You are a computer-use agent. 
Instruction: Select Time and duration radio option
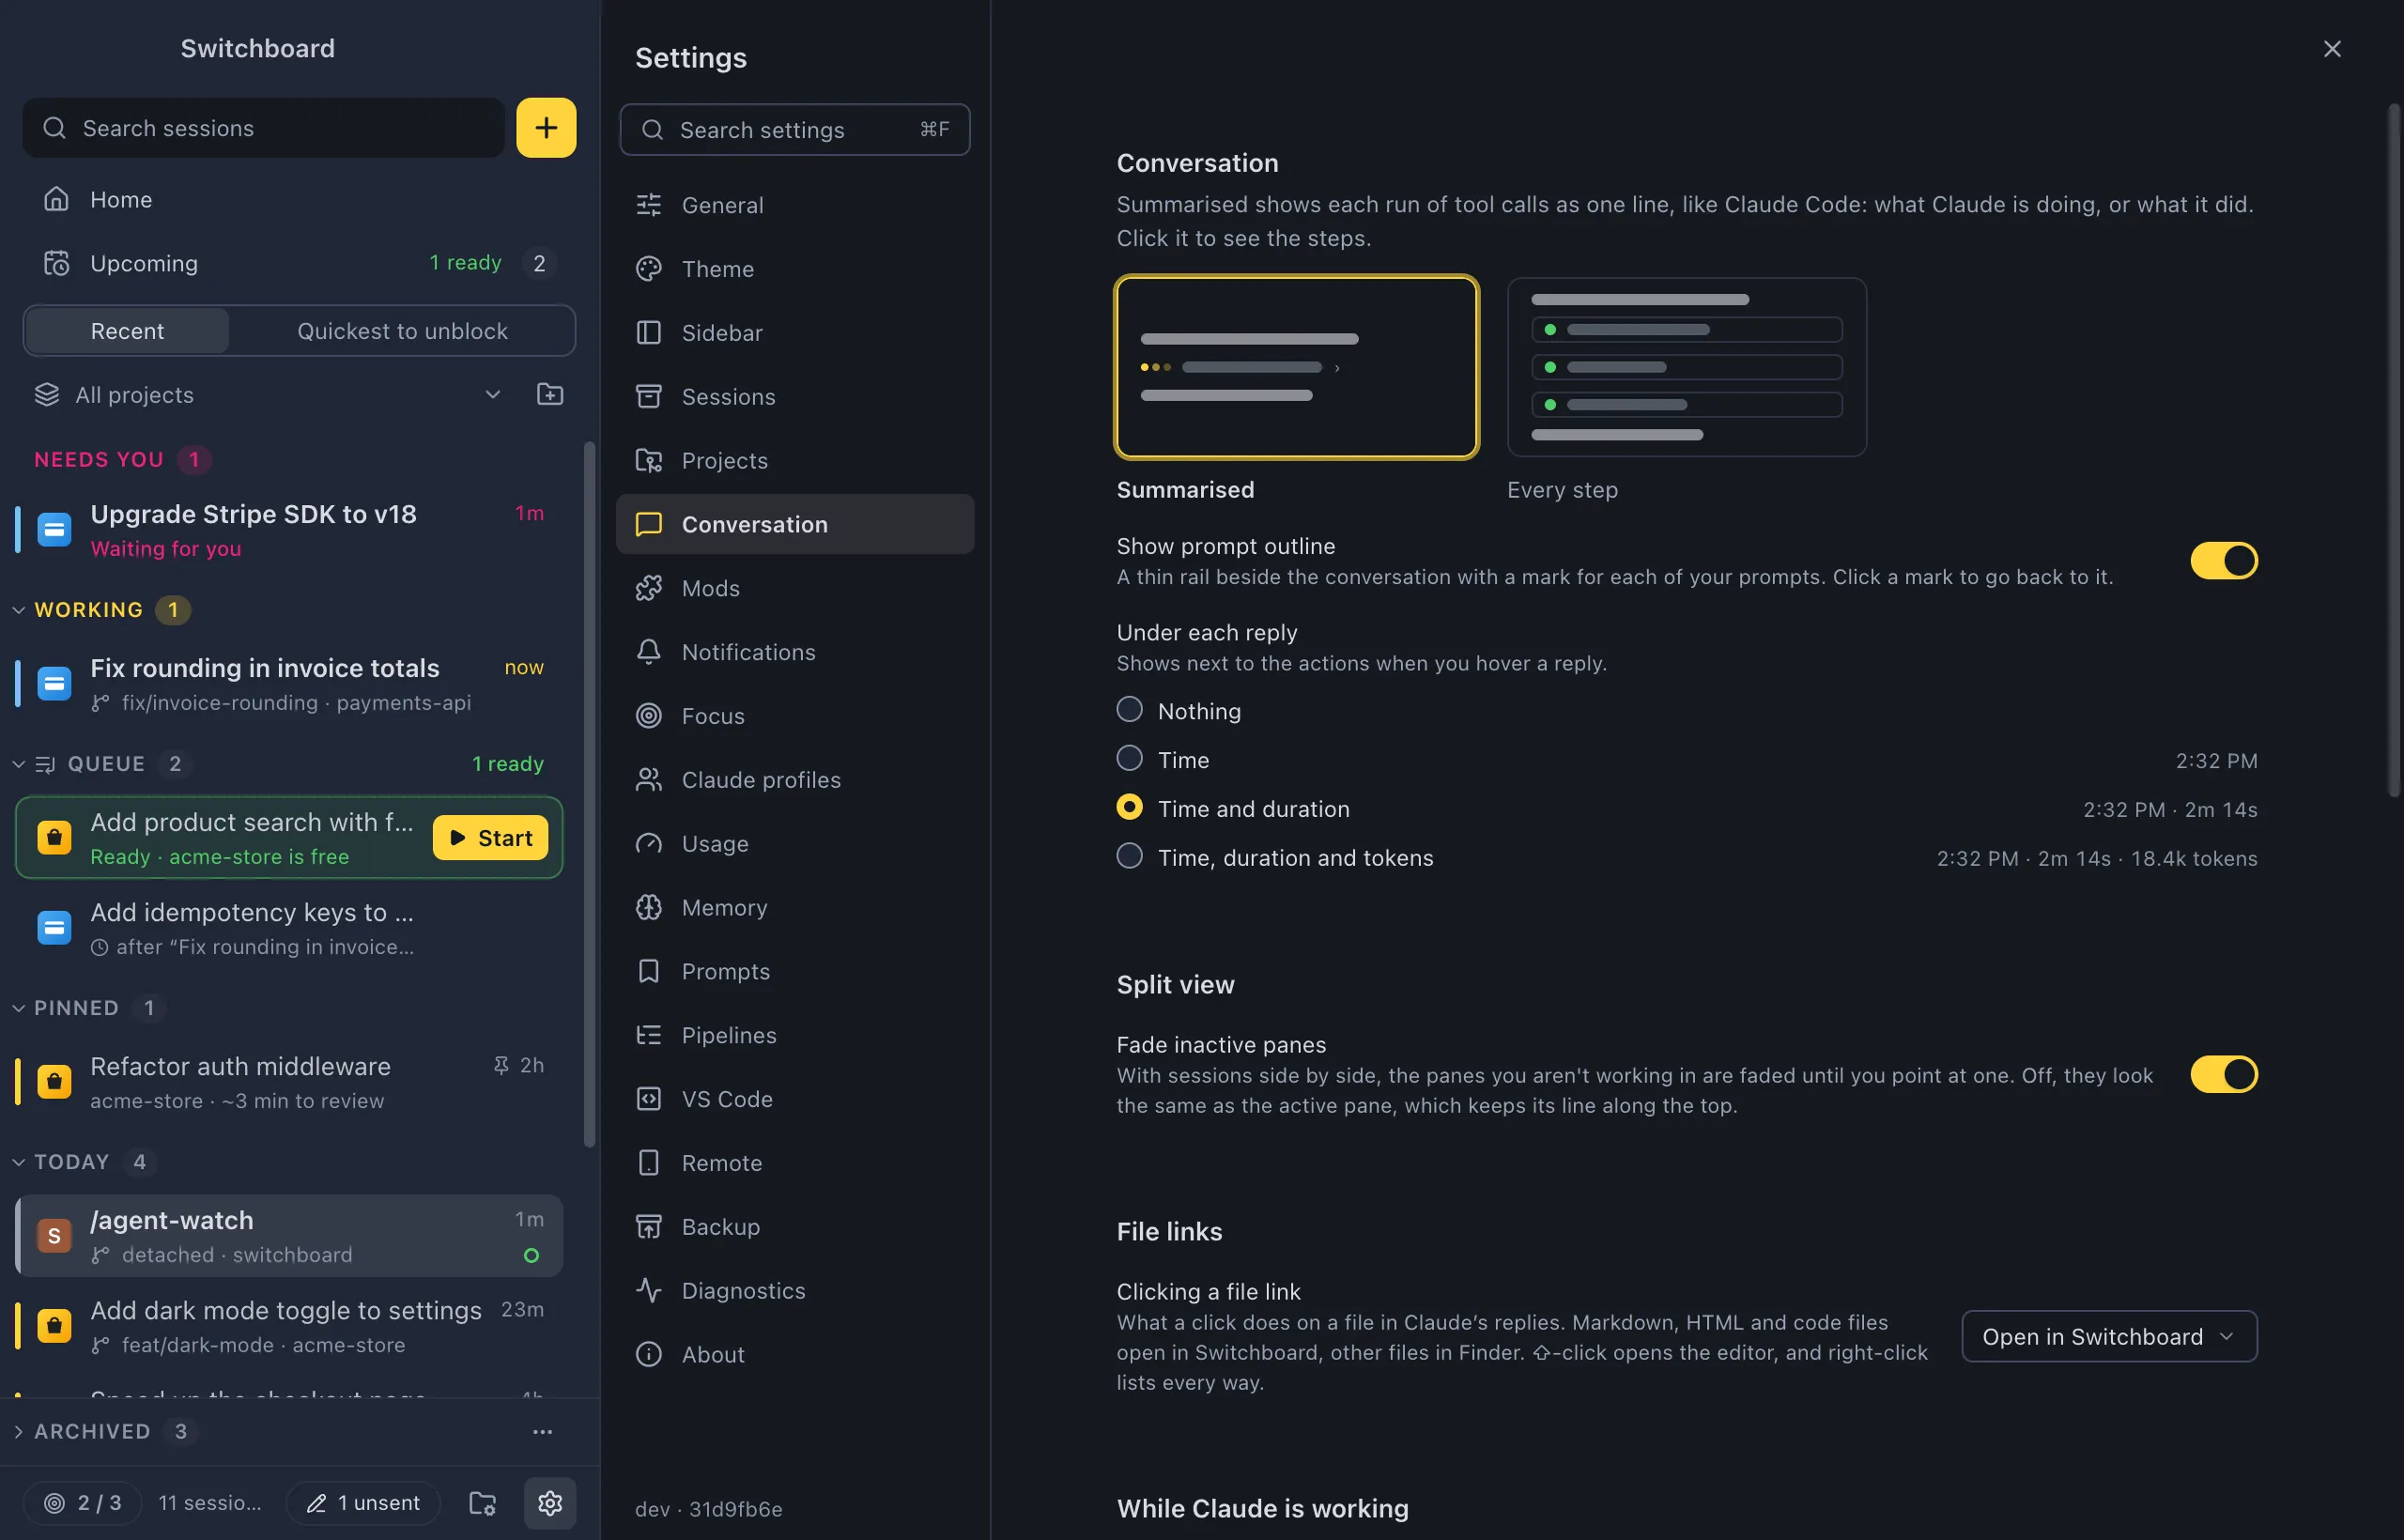point(1129,807)
